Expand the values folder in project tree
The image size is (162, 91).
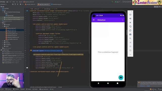[x=3, y=47]
